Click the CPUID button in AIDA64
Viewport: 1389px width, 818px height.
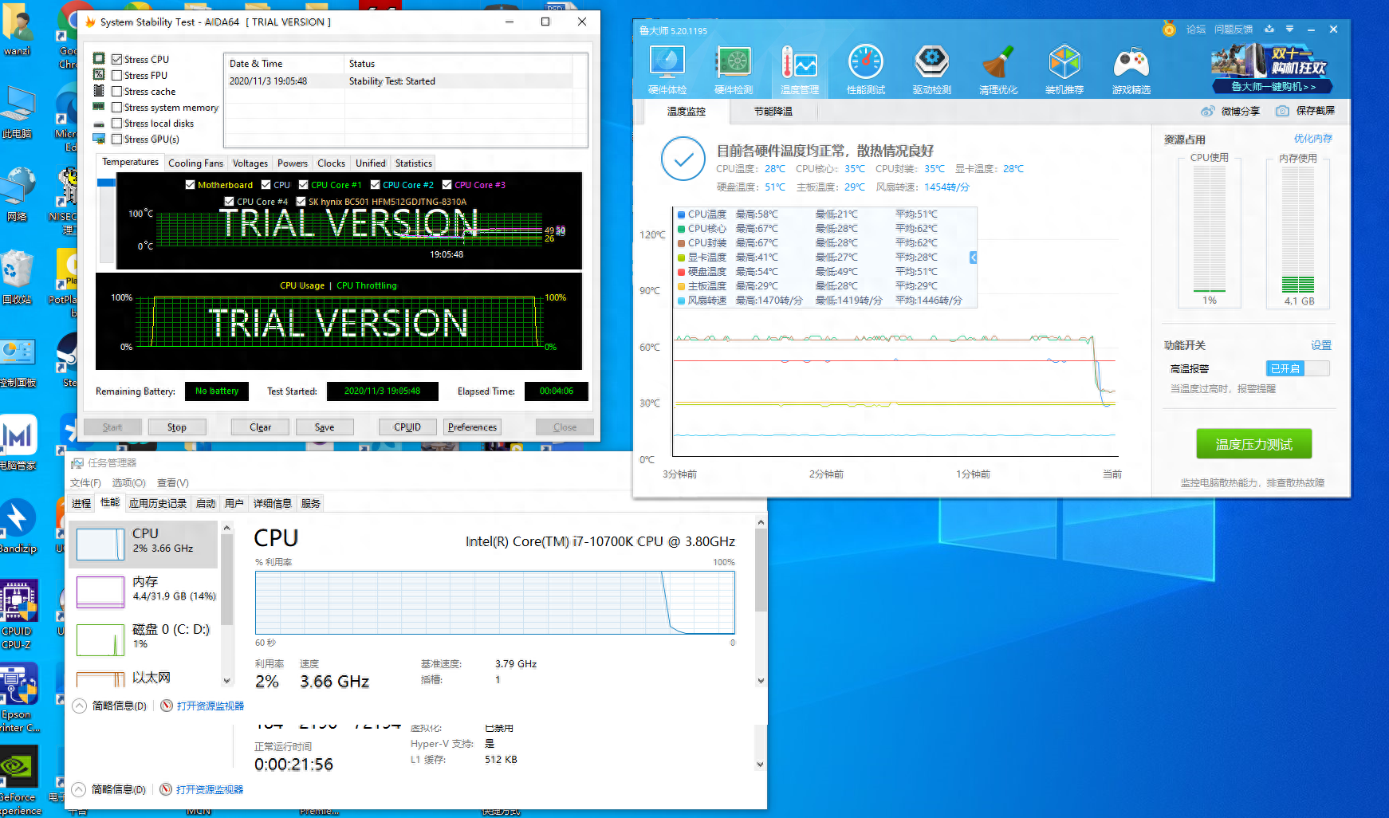(407, 427)
